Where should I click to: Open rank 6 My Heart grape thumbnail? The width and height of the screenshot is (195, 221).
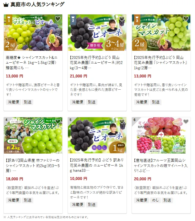pos(161,135)
